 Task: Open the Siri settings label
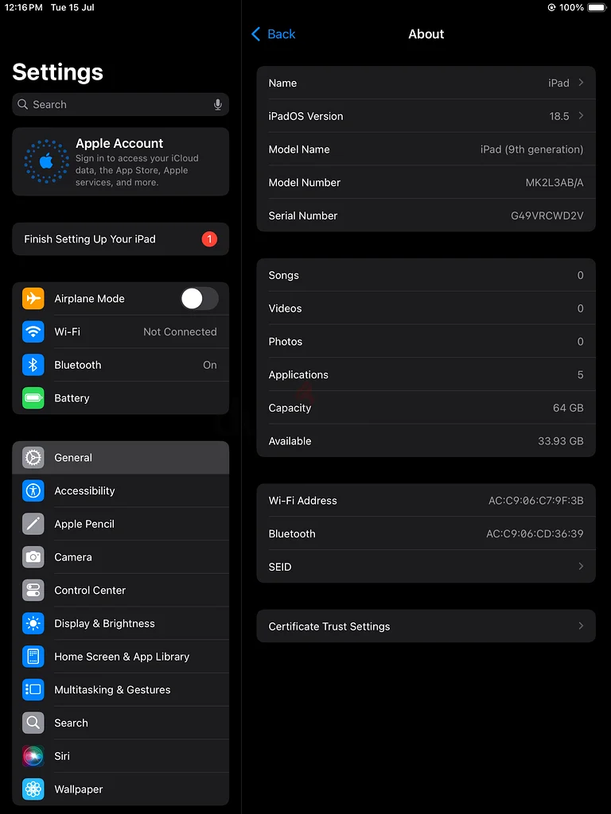[62, 757]
